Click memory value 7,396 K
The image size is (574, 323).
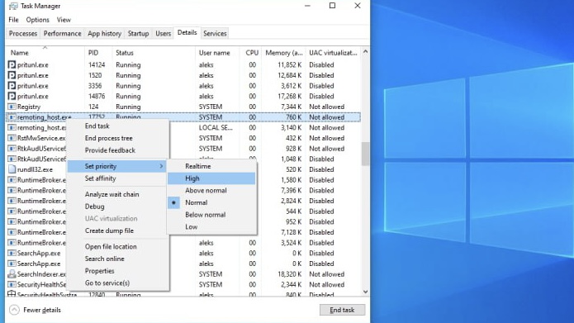(291, 191)
